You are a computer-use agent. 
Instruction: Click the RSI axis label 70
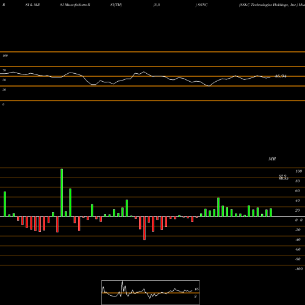(4, 70)
